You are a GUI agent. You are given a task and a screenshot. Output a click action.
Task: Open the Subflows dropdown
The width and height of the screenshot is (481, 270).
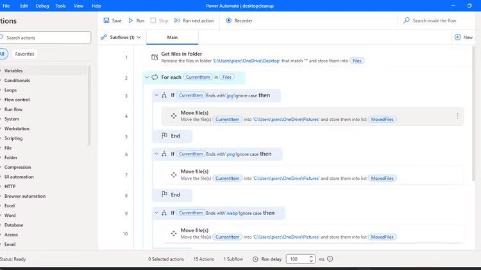point(139,38)
